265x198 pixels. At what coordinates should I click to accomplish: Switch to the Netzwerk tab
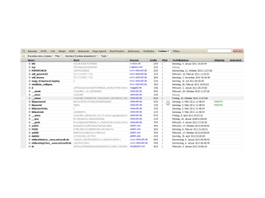(83, 51)
